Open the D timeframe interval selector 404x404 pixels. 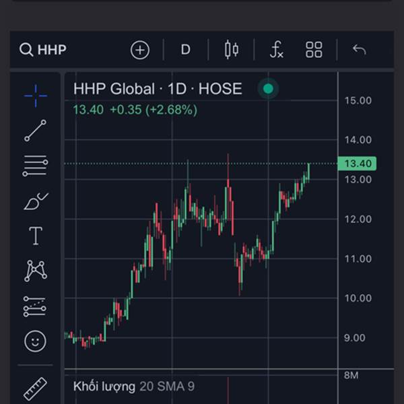185,50
